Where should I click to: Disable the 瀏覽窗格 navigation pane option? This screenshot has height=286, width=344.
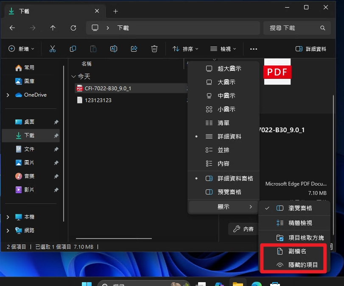coord(302,208)
